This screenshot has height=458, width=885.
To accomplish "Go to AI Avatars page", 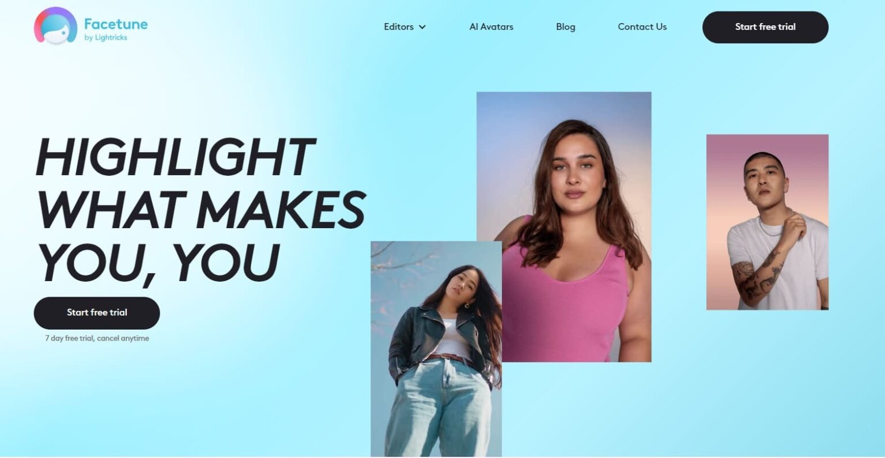I will coord(491,27).
